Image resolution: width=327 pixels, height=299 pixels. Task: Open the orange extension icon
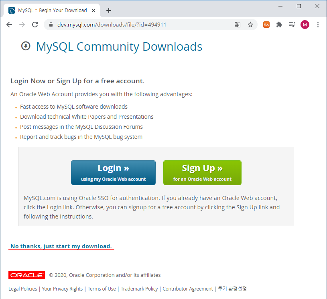[x=266, y=25]
